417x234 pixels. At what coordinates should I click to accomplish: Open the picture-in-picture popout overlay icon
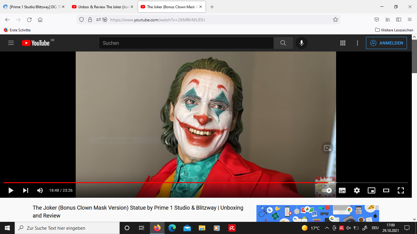click(328, 148)
